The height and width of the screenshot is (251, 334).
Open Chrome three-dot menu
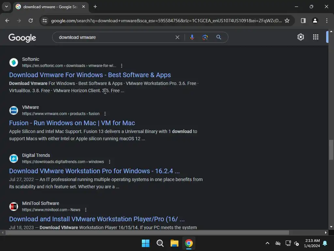(x=327, y=21)
